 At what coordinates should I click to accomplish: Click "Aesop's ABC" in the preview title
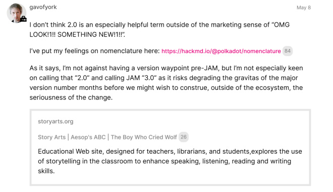click(88, 137)
